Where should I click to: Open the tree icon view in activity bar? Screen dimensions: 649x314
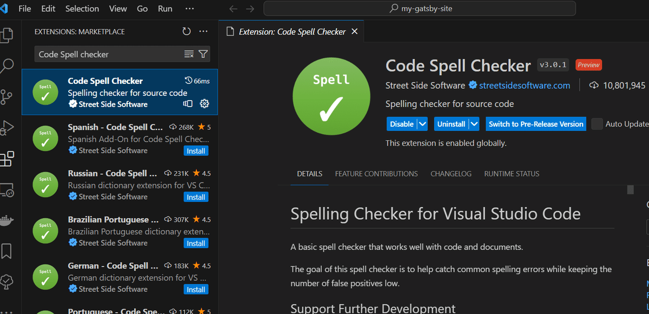point(7,281)
